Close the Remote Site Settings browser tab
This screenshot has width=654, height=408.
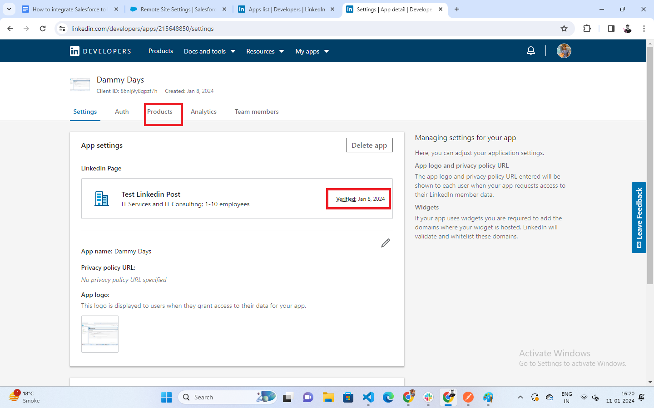(x=224, y=9)
